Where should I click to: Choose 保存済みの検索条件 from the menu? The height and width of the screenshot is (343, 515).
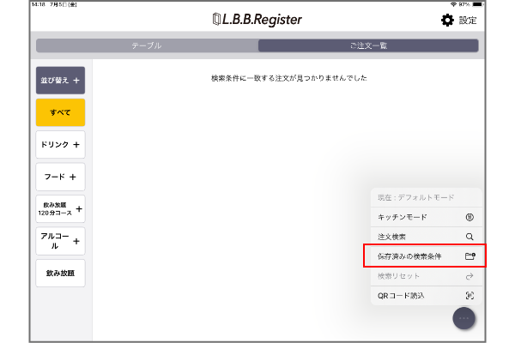tap(410, 256)
